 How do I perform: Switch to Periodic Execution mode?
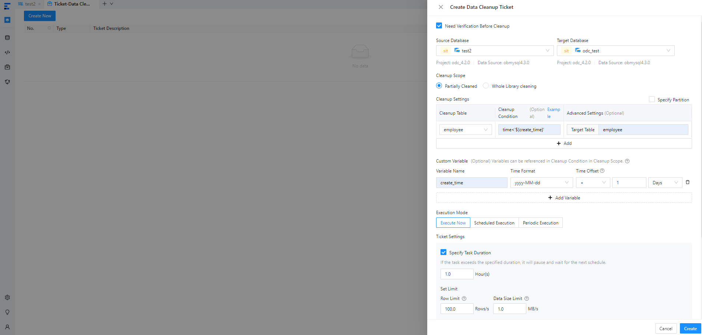click(x=540, y=223)
